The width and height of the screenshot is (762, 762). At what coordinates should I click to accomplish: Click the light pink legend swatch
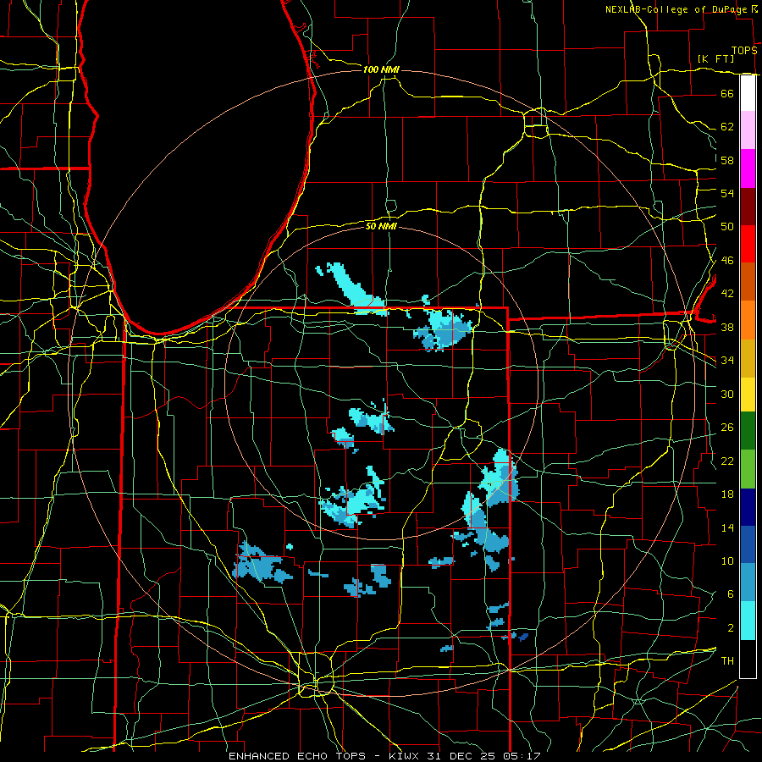pos(748,130)
